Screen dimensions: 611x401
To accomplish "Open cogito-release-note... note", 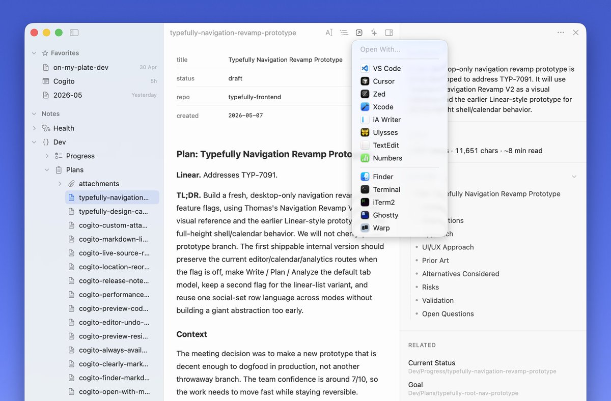I will tap(112, 281).
